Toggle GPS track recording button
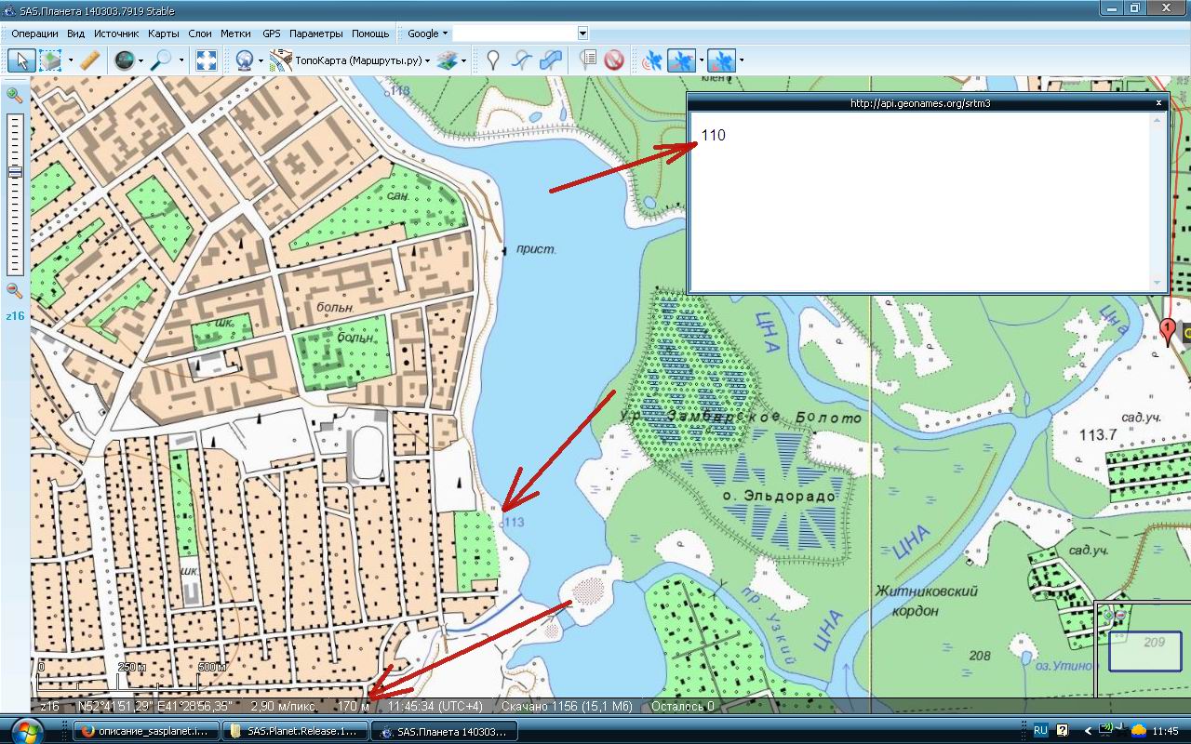Viewport: 1191px width, 744px height. point(682,60)
